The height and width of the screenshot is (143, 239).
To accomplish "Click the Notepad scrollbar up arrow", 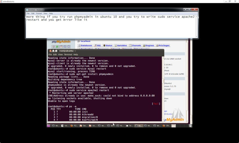I will tap(197, 16).
